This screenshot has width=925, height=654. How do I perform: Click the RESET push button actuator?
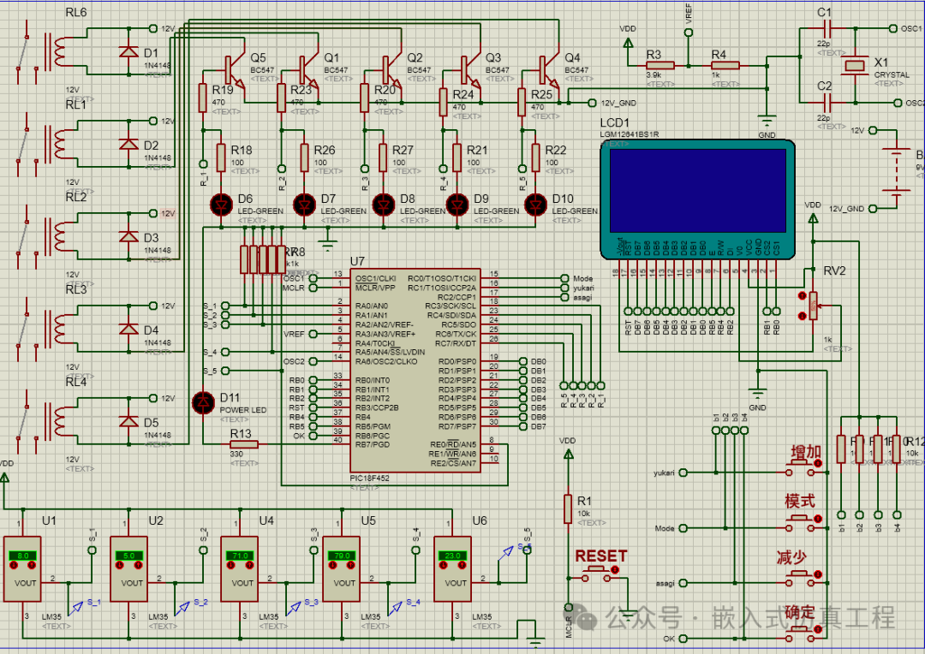pos(615,569)
